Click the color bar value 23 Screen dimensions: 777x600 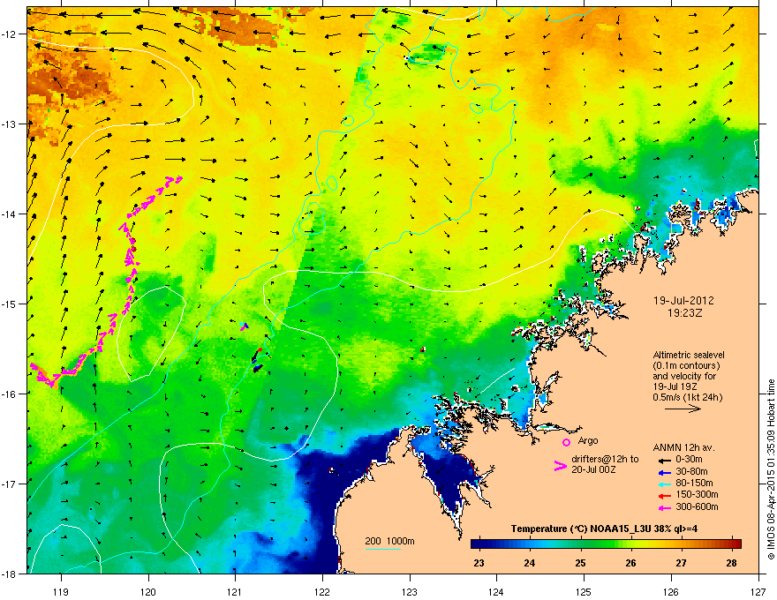[x=479, y=563]
